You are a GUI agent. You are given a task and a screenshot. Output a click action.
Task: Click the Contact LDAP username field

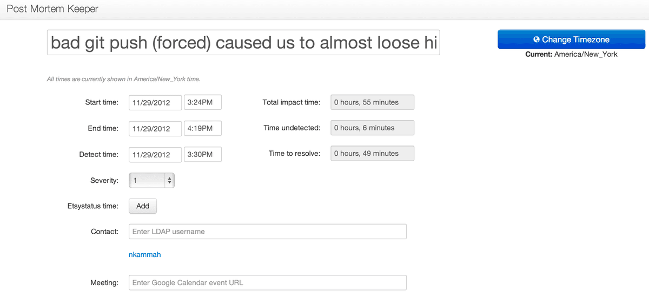coord(268,232)
